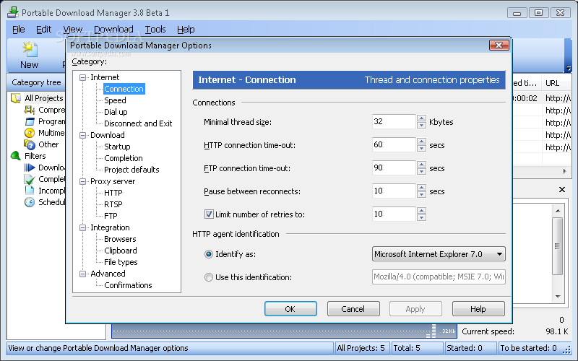
Task: Select Confirmations under Advanced
Action: point(128,285)
